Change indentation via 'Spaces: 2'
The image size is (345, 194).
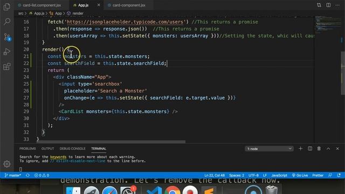click(x=237, y=175)
